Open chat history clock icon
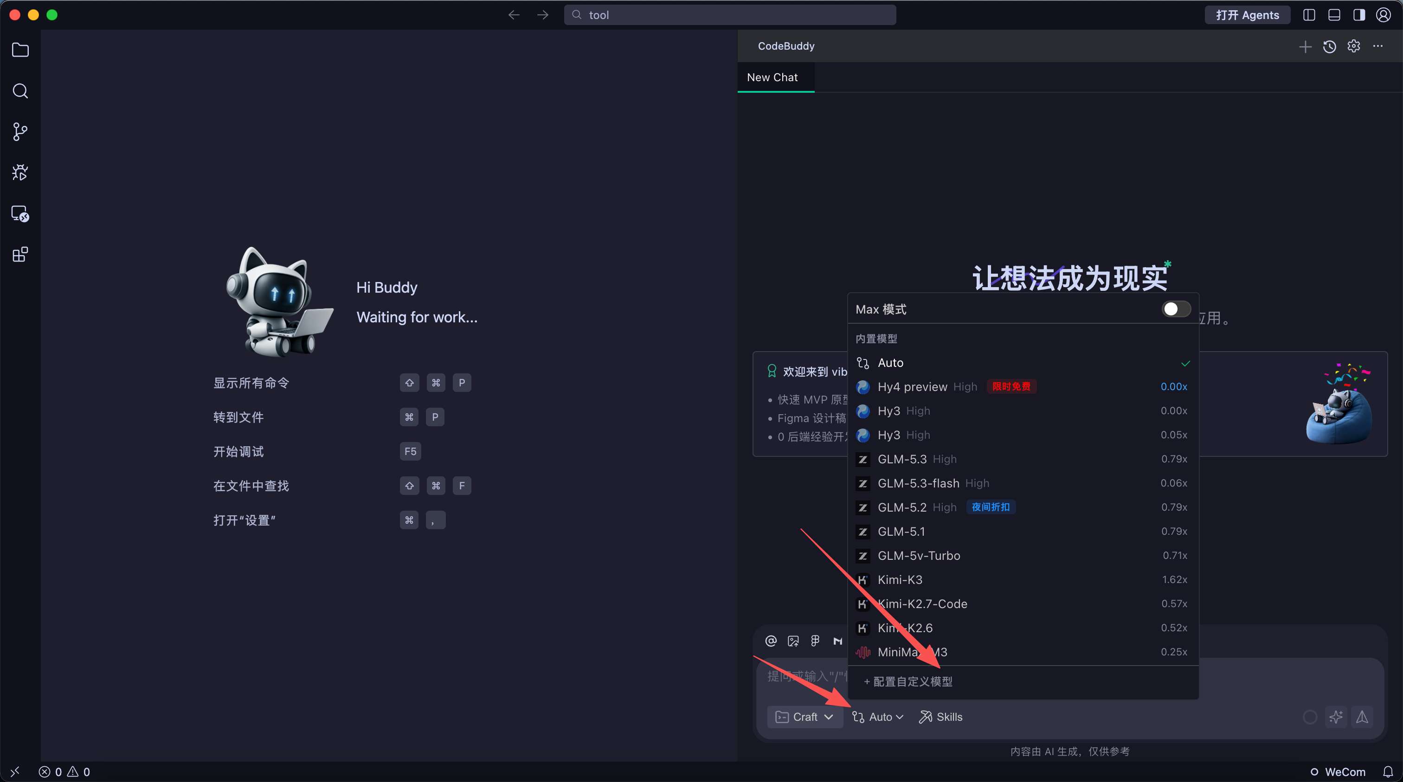 [x=1330, y=46]
